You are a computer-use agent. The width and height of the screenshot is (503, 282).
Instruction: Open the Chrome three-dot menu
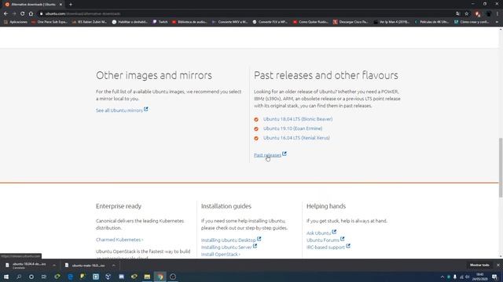click(497, 14)
